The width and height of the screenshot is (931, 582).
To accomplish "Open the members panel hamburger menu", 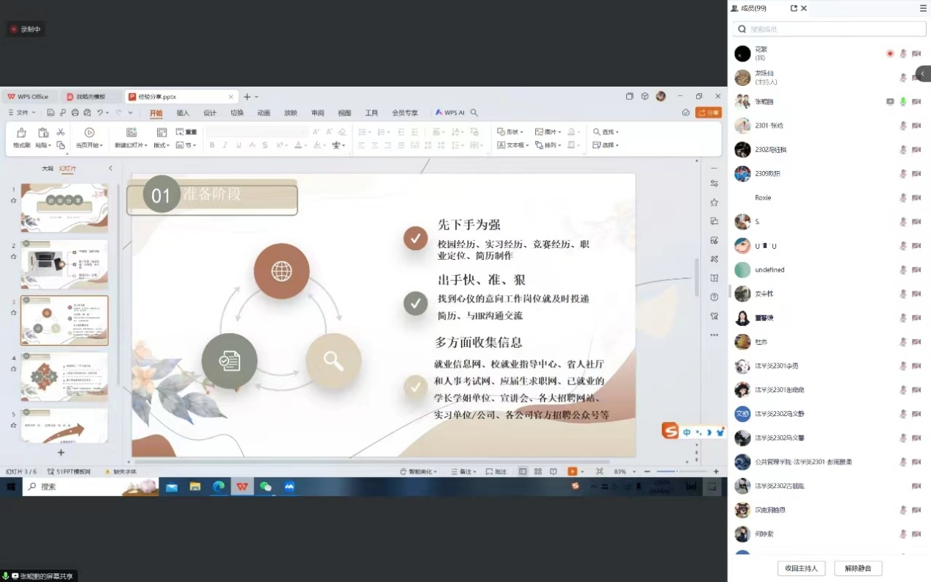I will click(x=923, y=8).
